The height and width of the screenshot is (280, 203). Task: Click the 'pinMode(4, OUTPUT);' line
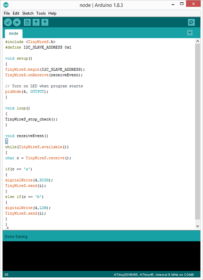click(x=27, y=92)
